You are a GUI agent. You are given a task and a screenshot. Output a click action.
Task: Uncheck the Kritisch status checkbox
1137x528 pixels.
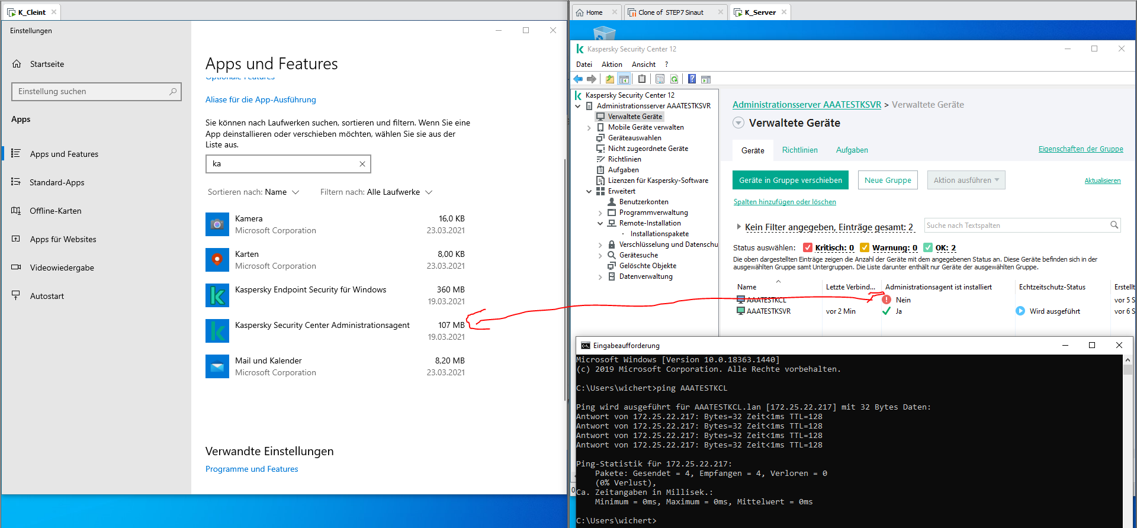coord(807,247)
